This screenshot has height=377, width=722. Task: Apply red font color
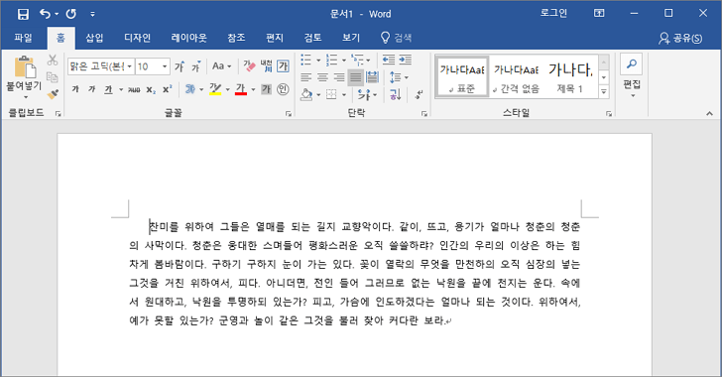pyautogui.click(x=241, y=89)
